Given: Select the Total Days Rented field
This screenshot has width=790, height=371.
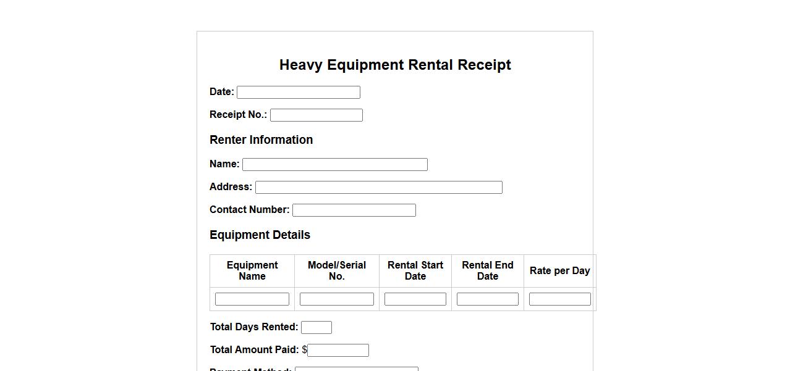Looking at the screenshot, I should tap(316, 328).
